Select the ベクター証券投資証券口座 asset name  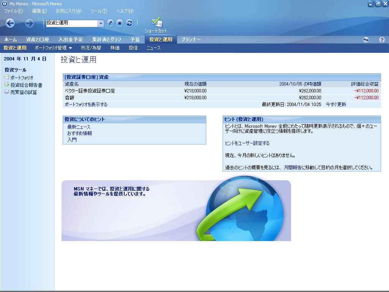pos(90,91)
